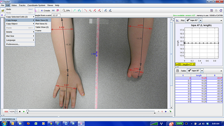Collapse the table panel with the up arrow
The image size is (224, 126).
pos(221,71)
